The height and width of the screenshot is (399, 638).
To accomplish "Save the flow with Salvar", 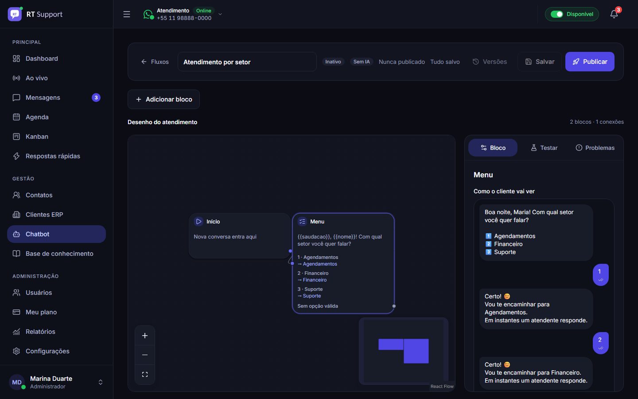I will pos(540,62).
